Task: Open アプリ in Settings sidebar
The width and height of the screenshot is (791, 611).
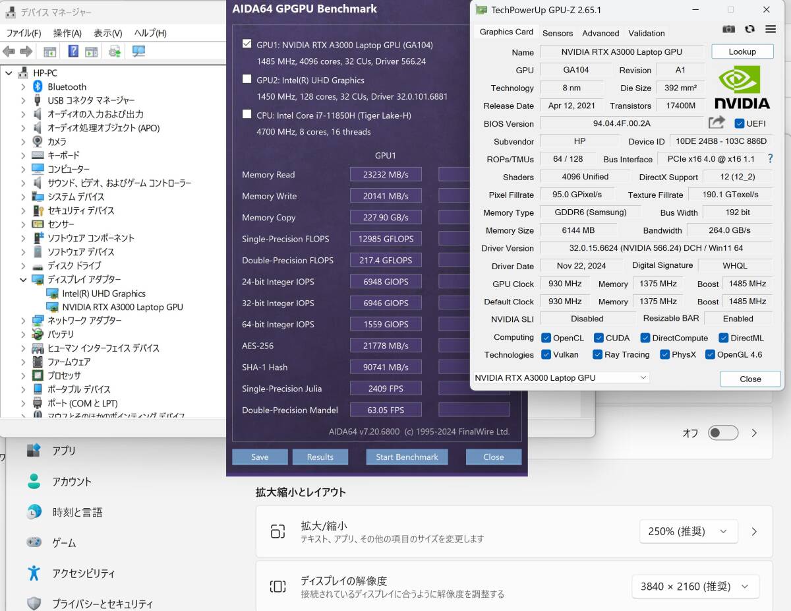Action: (64, 451)
